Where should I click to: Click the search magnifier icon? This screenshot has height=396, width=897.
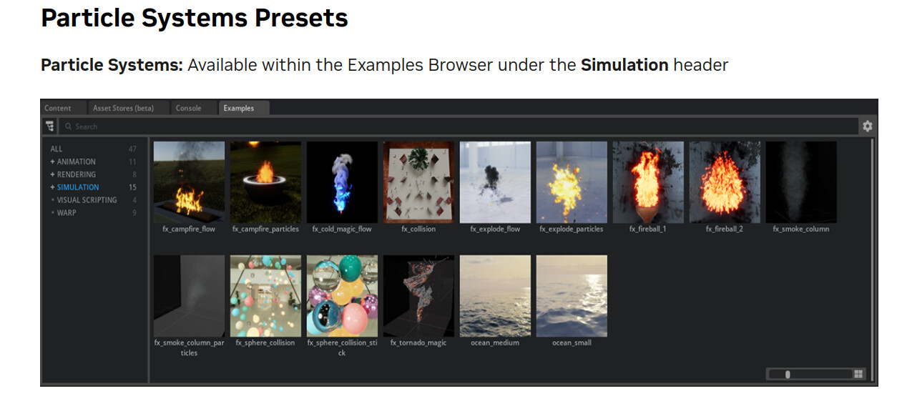(x=69, y=127)
